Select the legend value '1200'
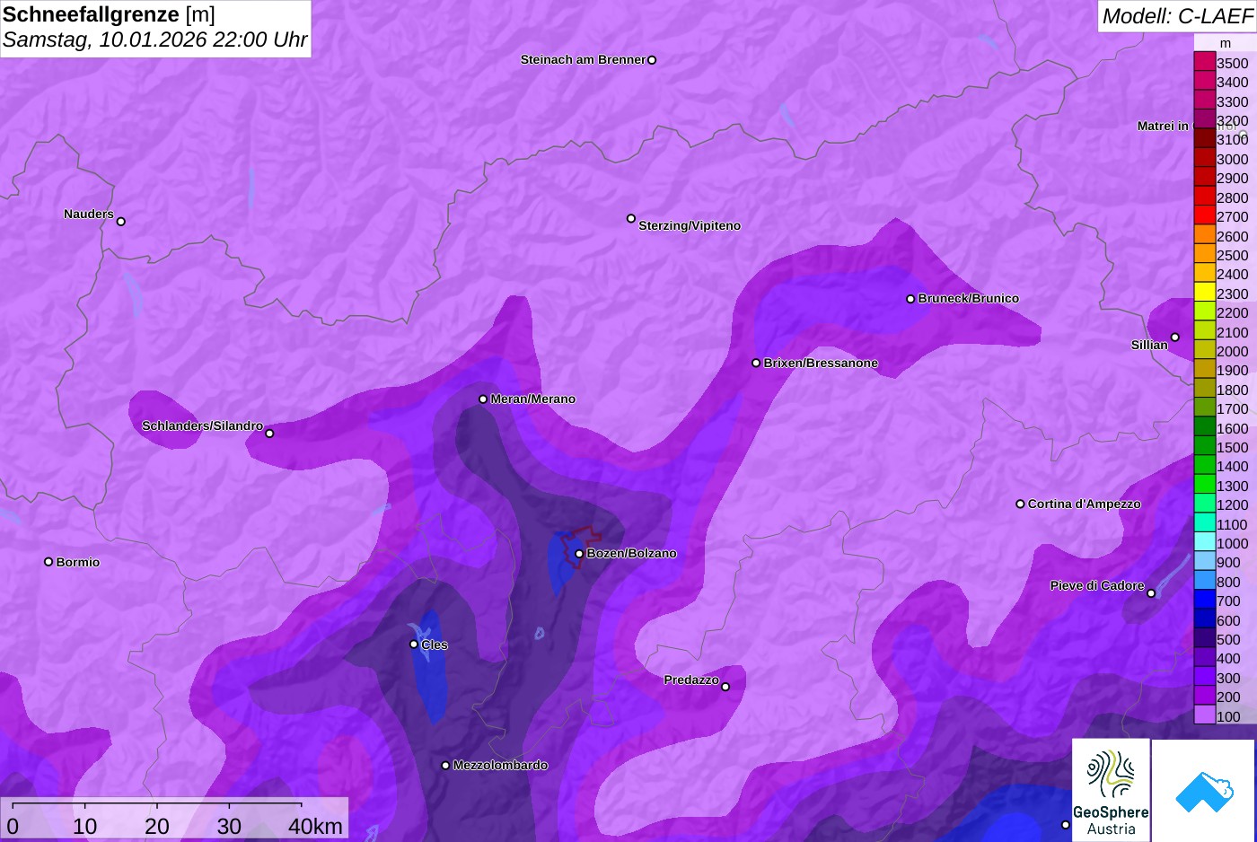The image size is (1257, 842). [x=1233, y=505]
